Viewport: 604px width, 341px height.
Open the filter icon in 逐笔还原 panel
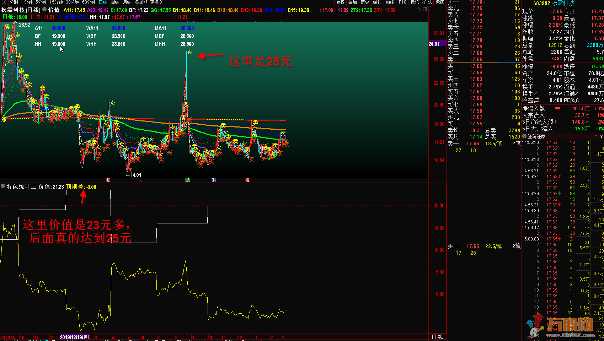(596, 136)
